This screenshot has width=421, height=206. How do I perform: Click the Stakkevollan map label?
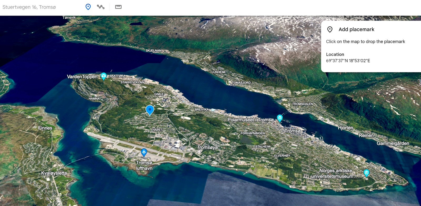[132, 82]
